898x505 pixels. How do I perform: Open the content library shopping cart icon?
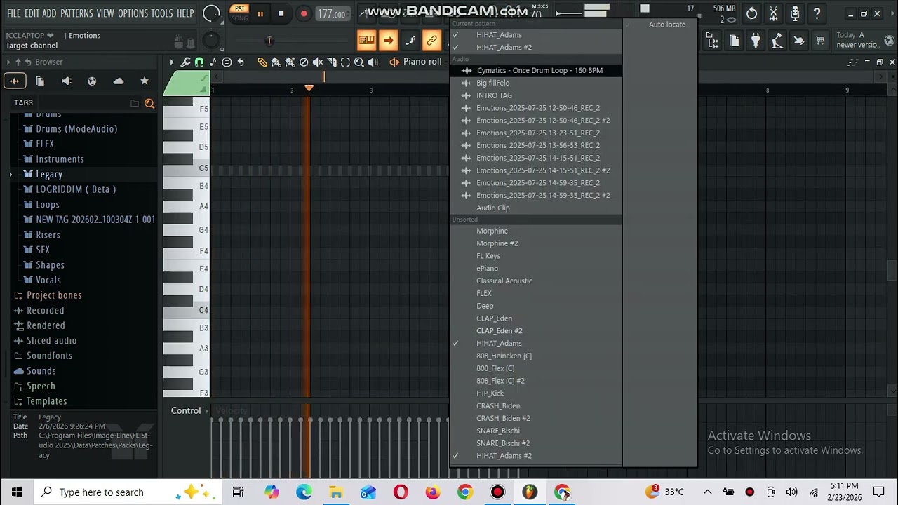820,41
